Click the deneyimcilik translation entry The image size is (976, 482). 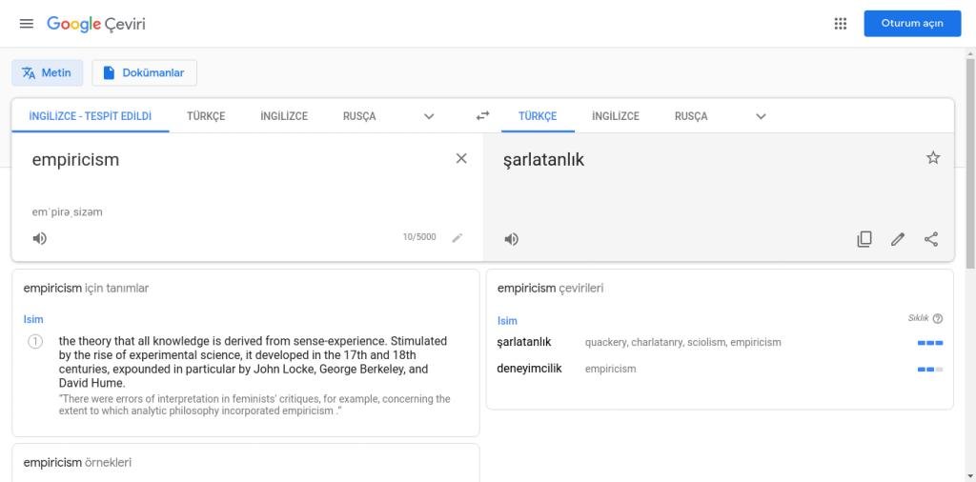pyautogui.click(x=529, y=369)
